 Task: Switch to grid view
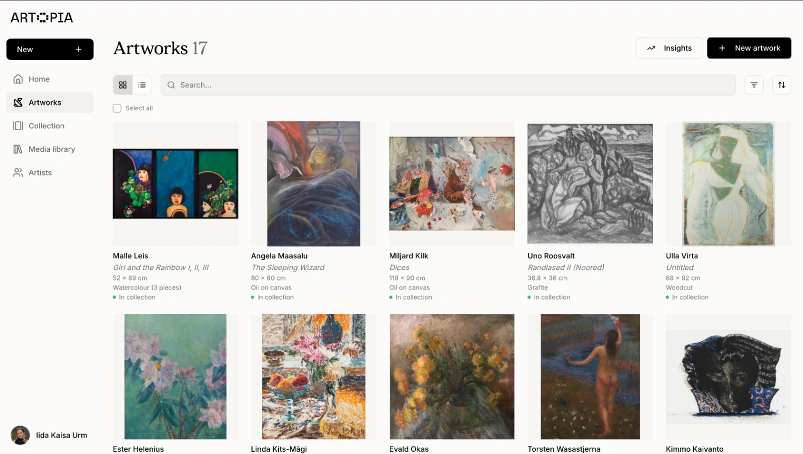123,85
